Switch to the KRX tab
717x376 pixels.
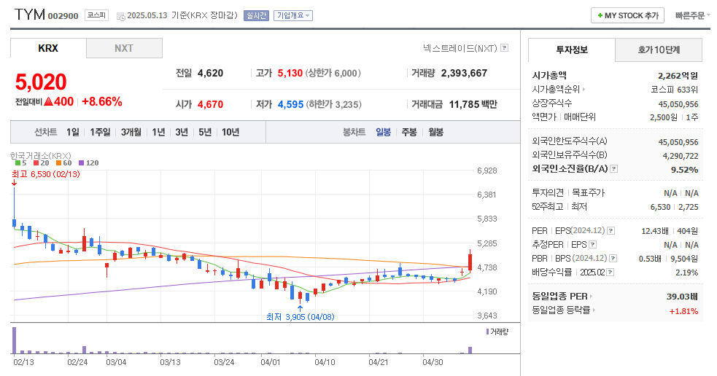(x=48, y=48)
